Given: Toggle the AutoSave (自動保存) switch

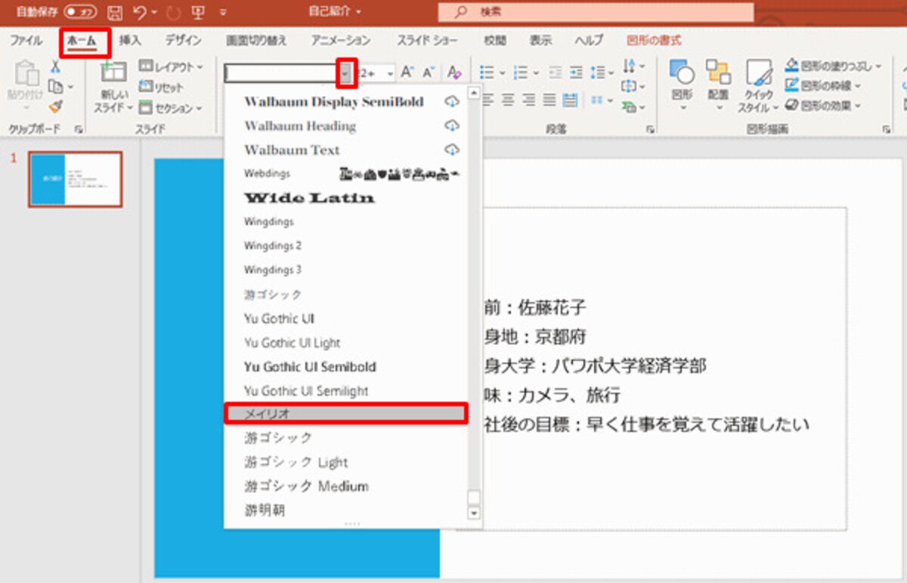Looking at the screenshot, I should tap(80, 12).
